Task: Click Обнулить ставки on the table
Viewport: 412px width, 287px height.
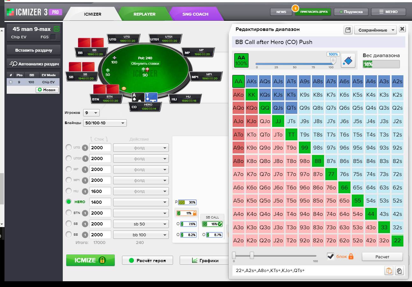Action: click(x=145, y=63)
